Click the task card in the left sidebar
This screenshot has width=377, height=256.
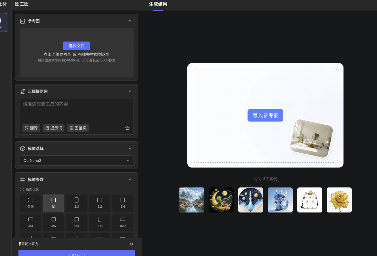(3, 22)
